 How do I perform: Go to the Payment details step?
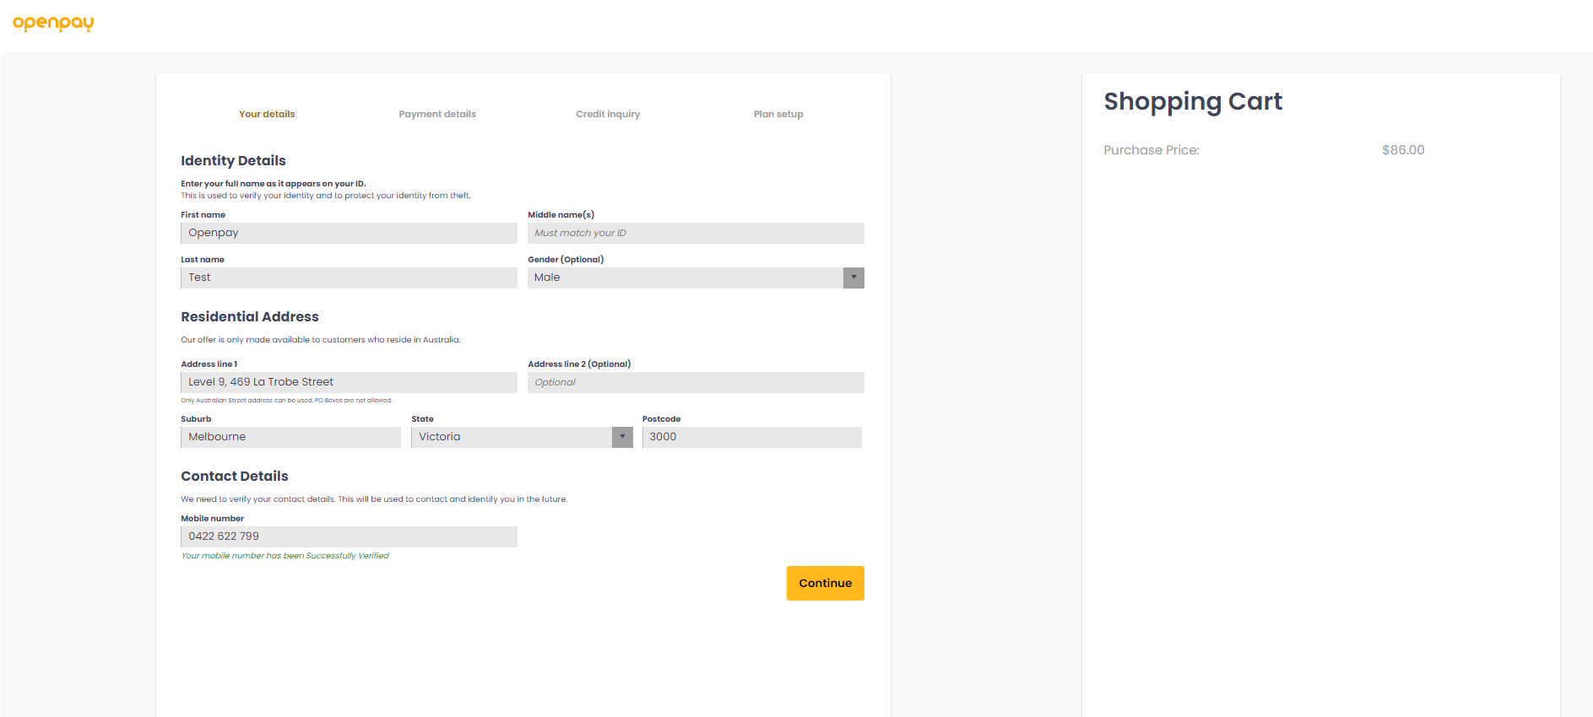tap(437, 114)
